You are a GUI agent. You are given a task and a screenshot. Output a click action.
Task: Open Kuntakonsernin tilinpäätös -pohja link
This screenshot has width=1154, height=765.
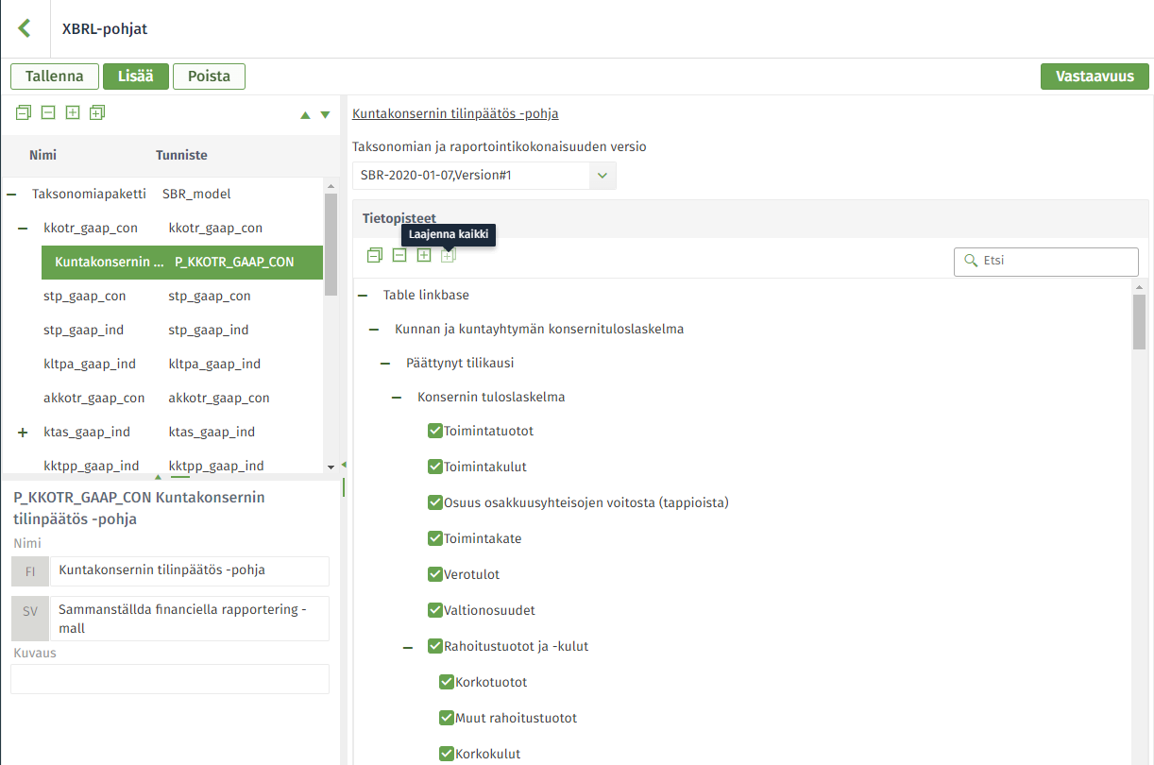(x=455, y=113)
